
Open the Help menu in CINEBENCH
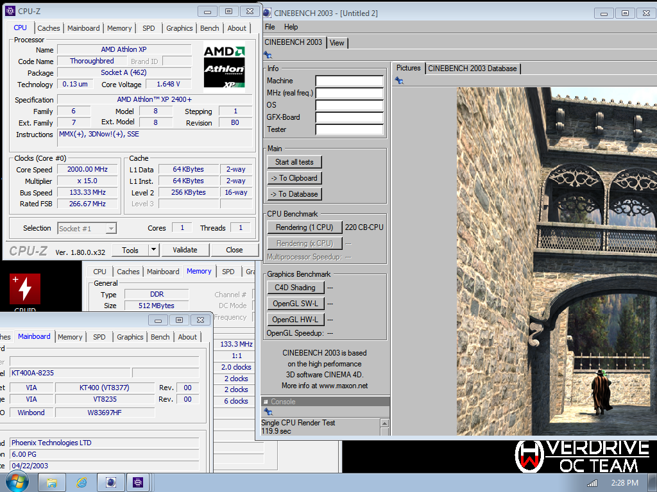(x=291, y=27)
